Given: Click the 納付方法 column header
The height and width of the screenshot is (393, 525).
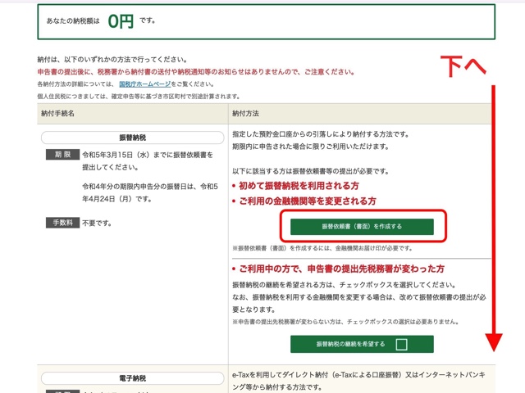Looking at the screenshot, I should click(x=249, y=113).
